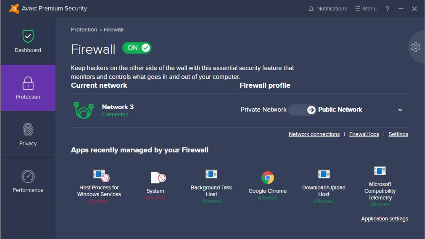Switch firewall profile to Private Network
Viewport: 425px width, 239px height.
pos(263,109)
